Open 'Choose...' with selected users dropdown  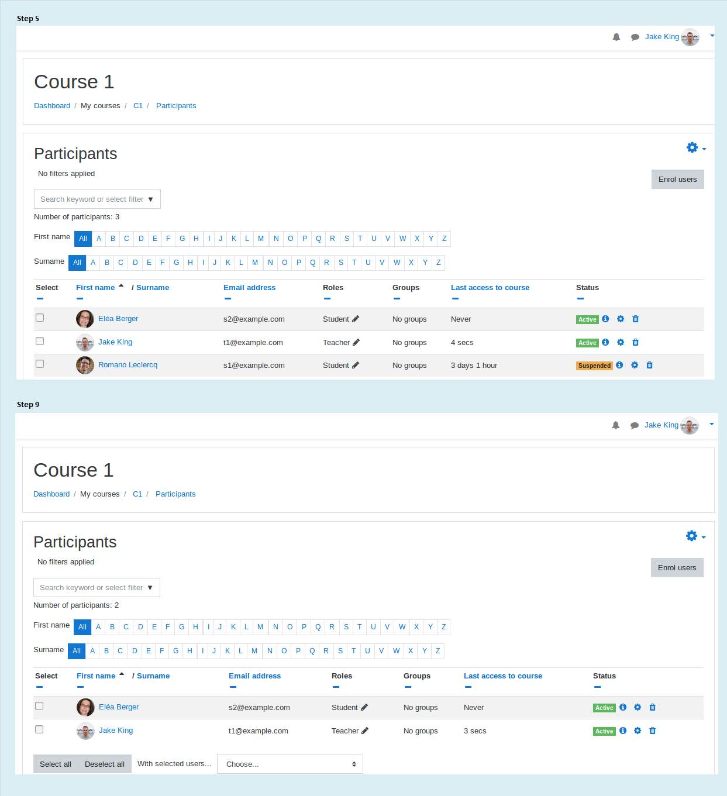pyautogui.click(x=290, y=764)
